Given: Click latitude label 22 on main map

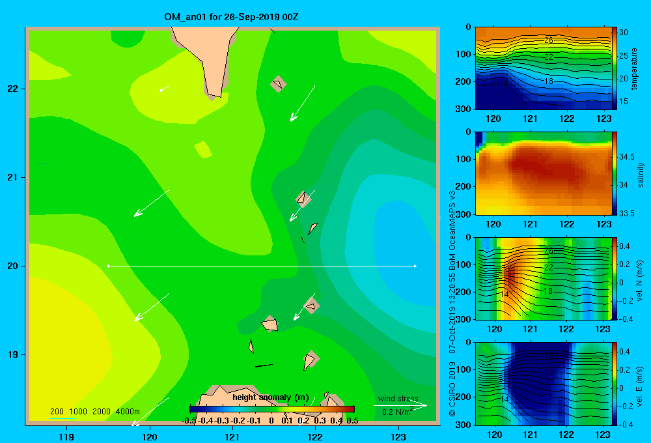Looking at the screenshot, I should [x=13, y=89].
